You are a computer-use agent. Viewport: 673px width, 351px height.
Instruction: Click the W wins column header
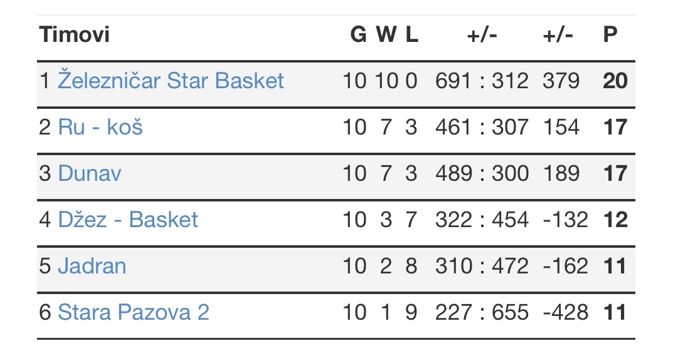click(x=386, y=34)
